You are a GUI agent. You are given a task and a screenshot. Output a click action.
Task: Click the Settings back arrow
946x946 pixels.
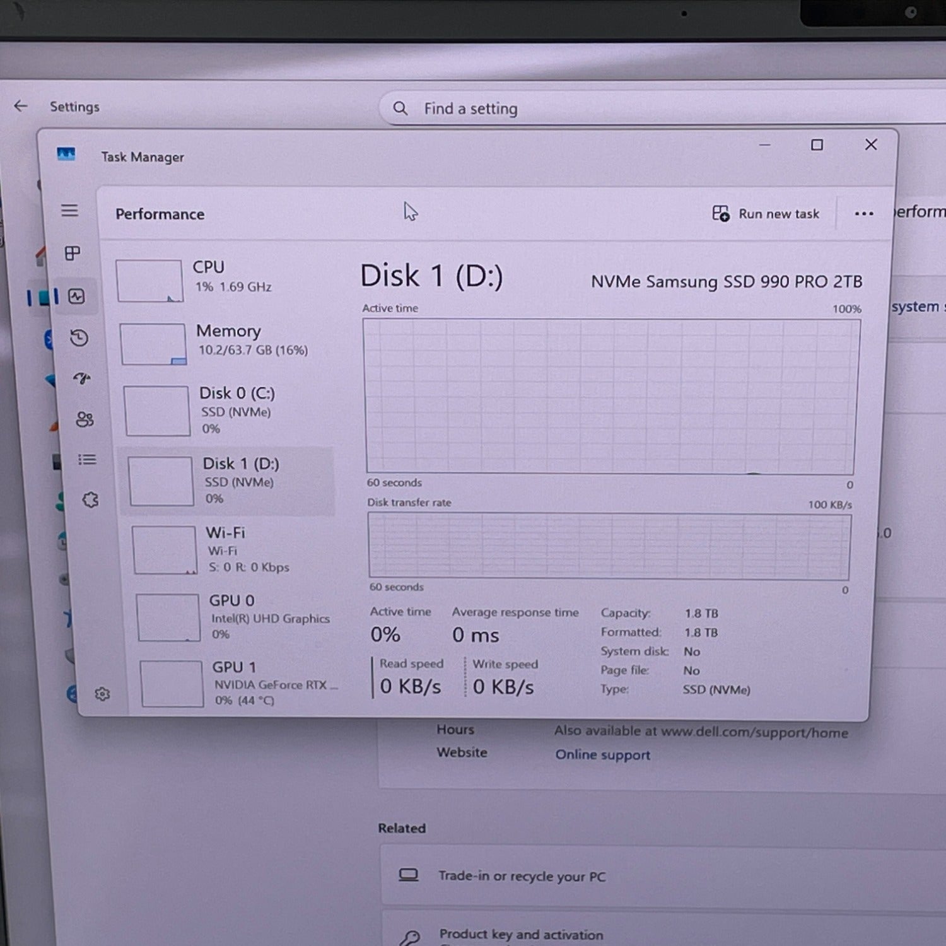point(21,106)
